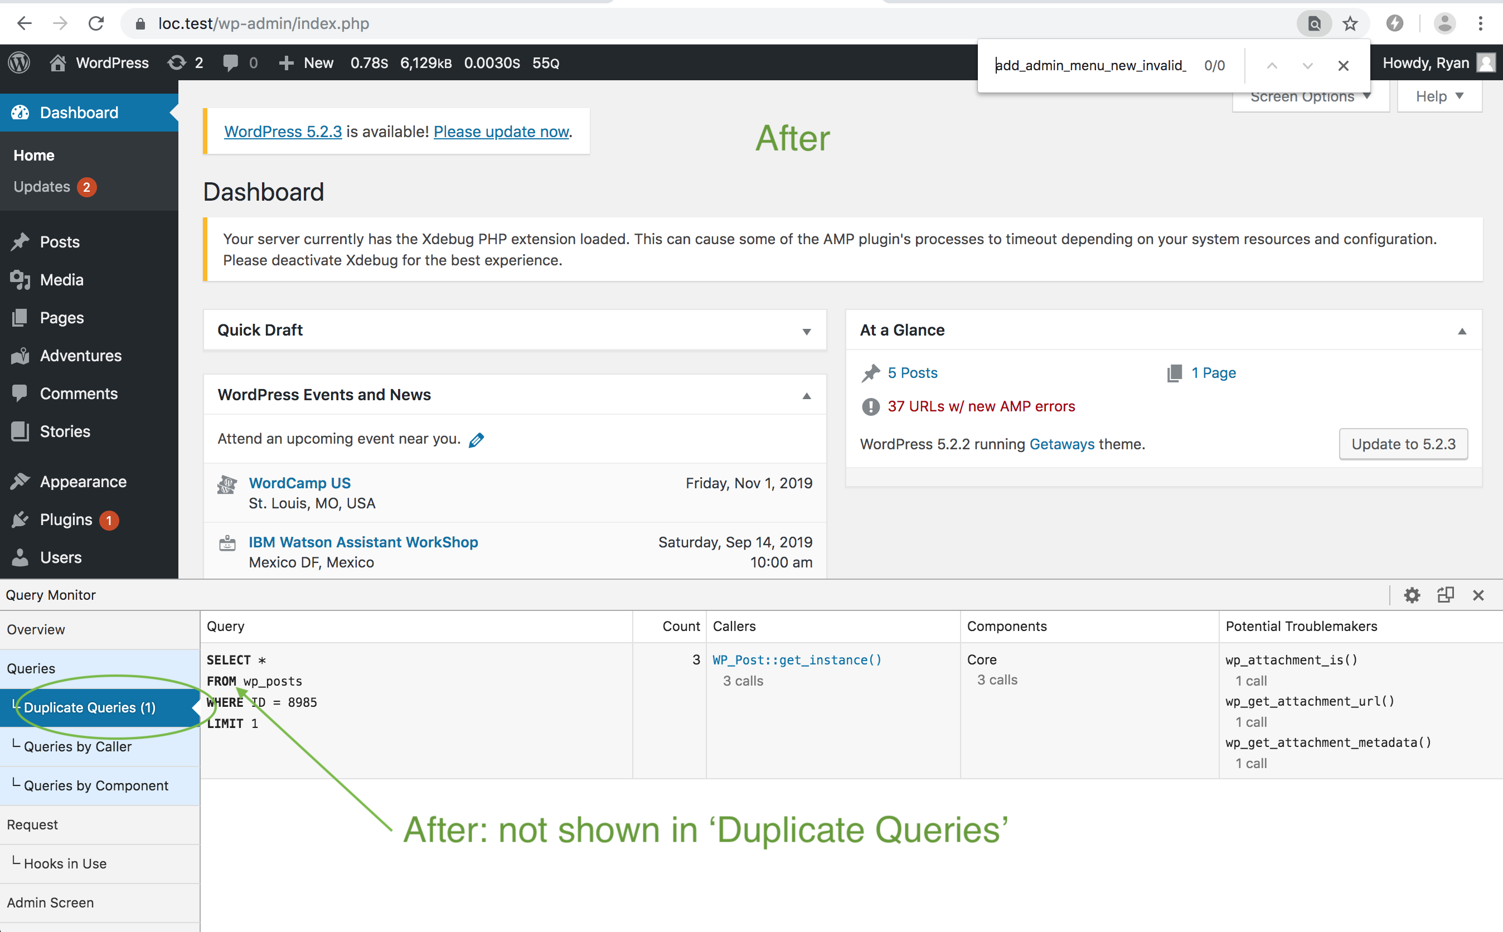The height and width of the screenshot is (932, 1503).
Task: Jump to previous find result
Action: [1272, 65]
